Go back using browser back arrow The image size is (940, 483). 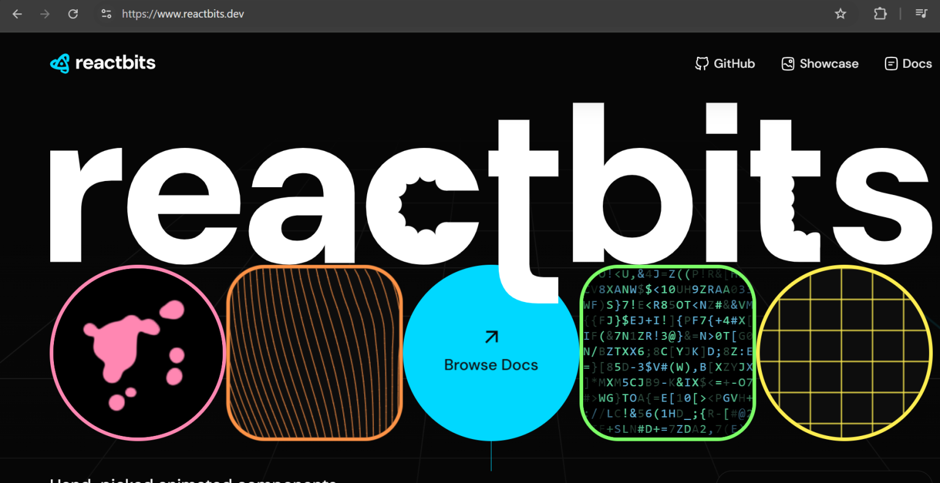click(17, 13)
